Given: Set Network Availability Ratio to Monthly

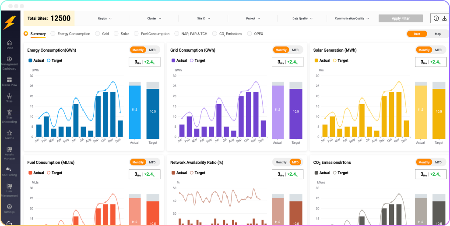Looking at the screenshot, I should tap(281, 162).
